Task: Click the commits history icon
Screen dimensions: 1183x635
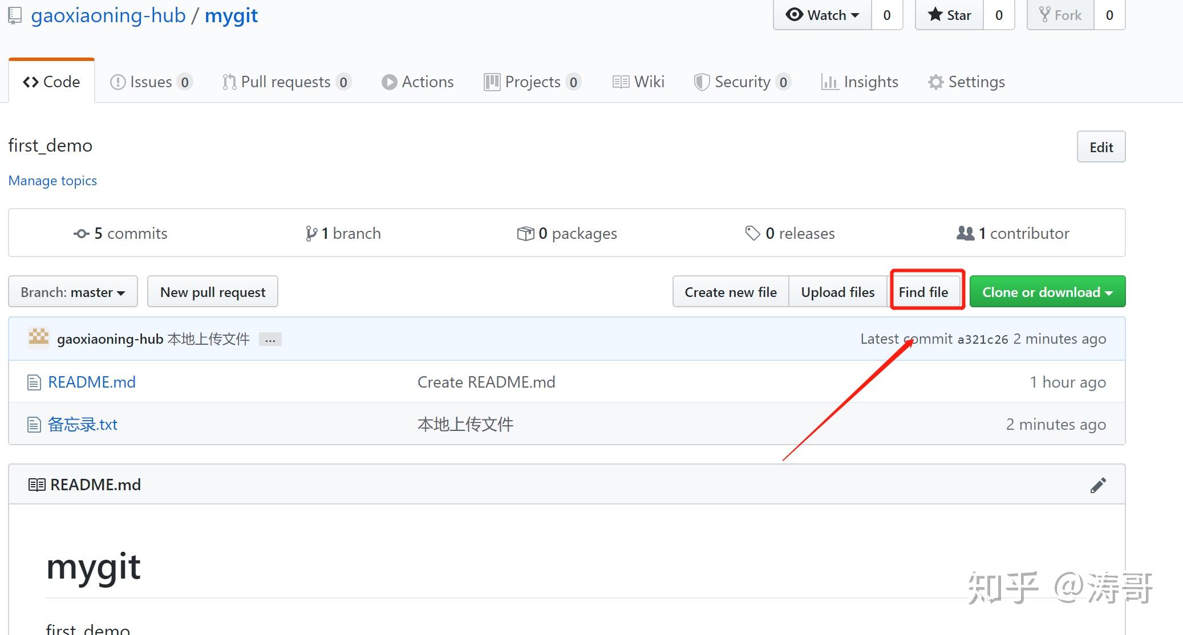Action: 82,234
